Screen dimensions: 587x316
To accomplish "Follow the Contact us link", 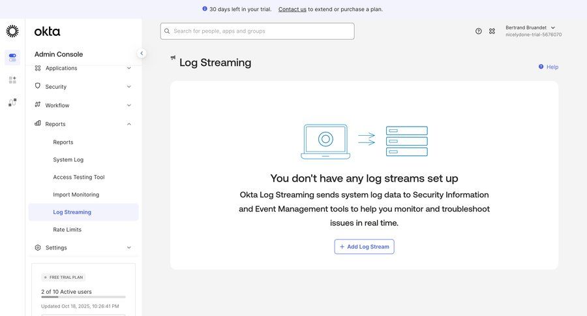I will [x=292, y=9].
